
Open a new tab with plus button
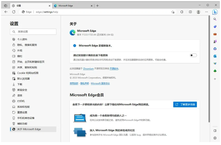tap(97, 6)
